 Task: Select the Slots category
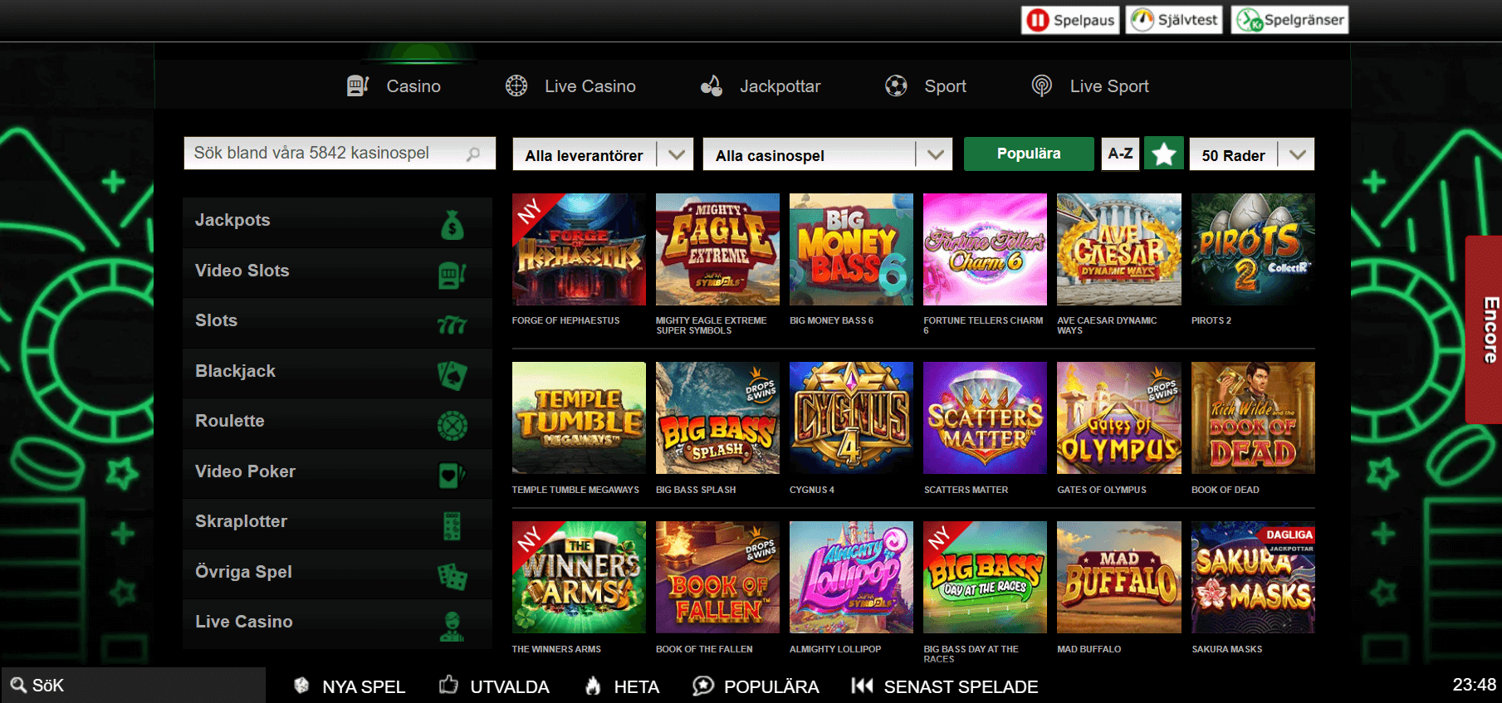(337, 322)
